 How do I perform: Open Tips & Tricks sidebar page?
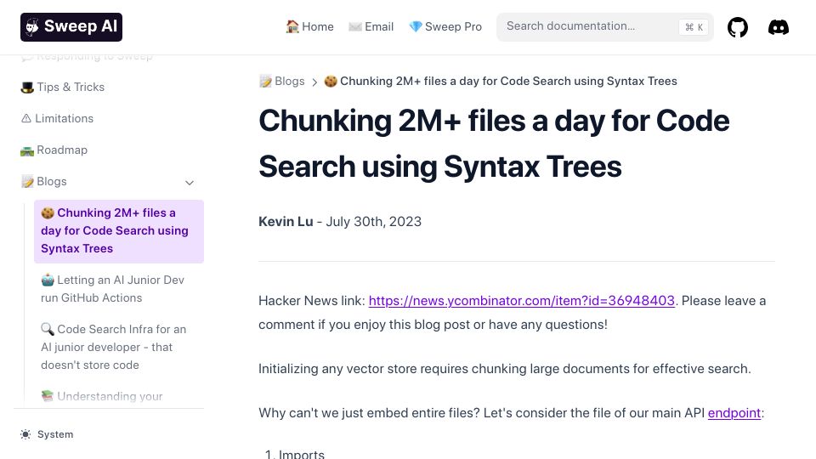(x=62, y=87)
